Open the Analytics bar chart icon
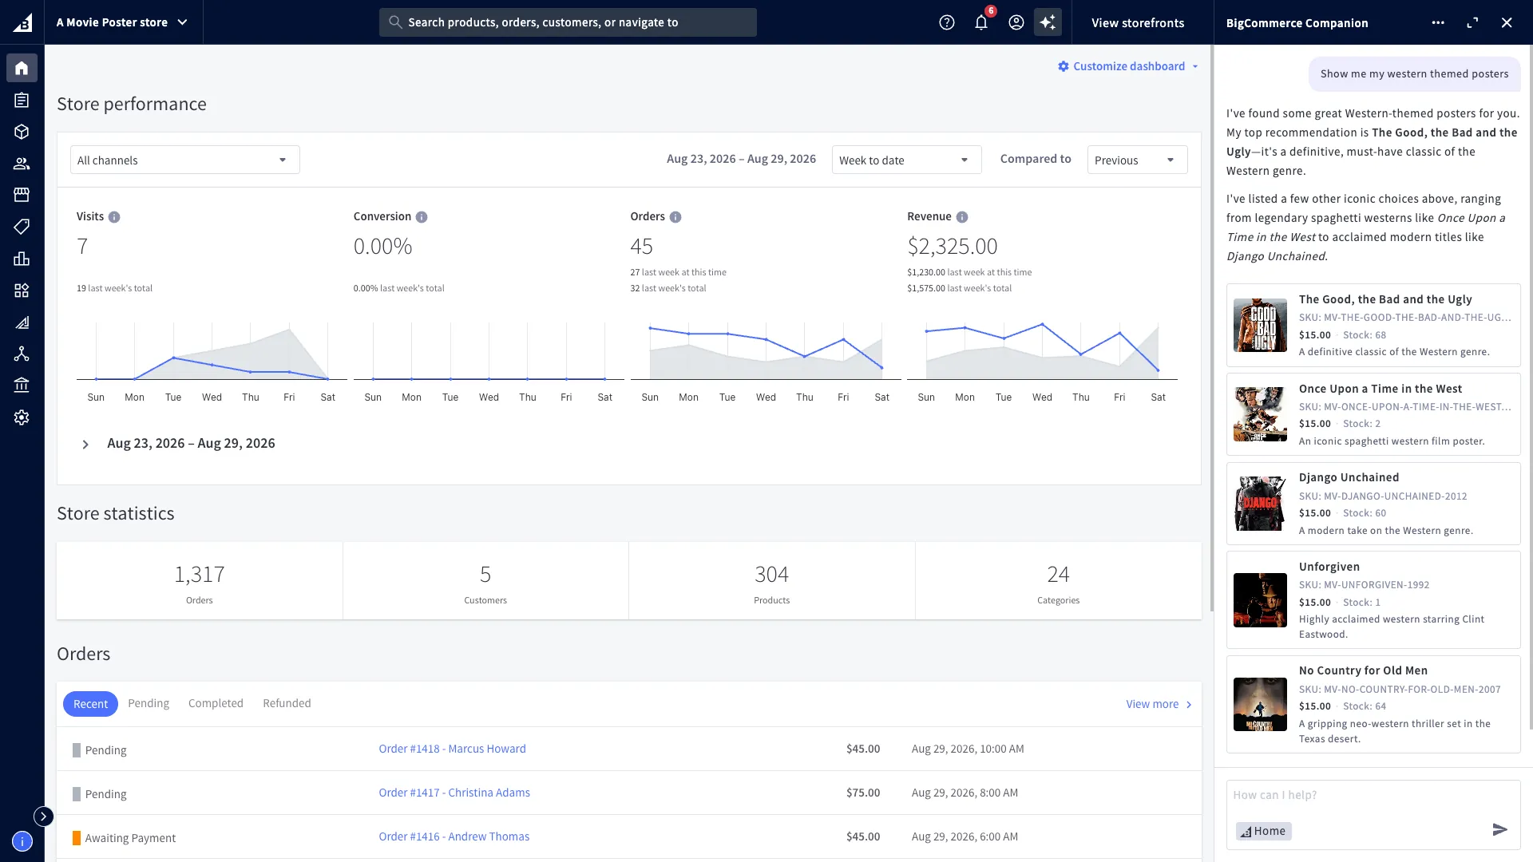Image resolution: width=1533 pixels, height=862 pixels. tap(22, 259)
